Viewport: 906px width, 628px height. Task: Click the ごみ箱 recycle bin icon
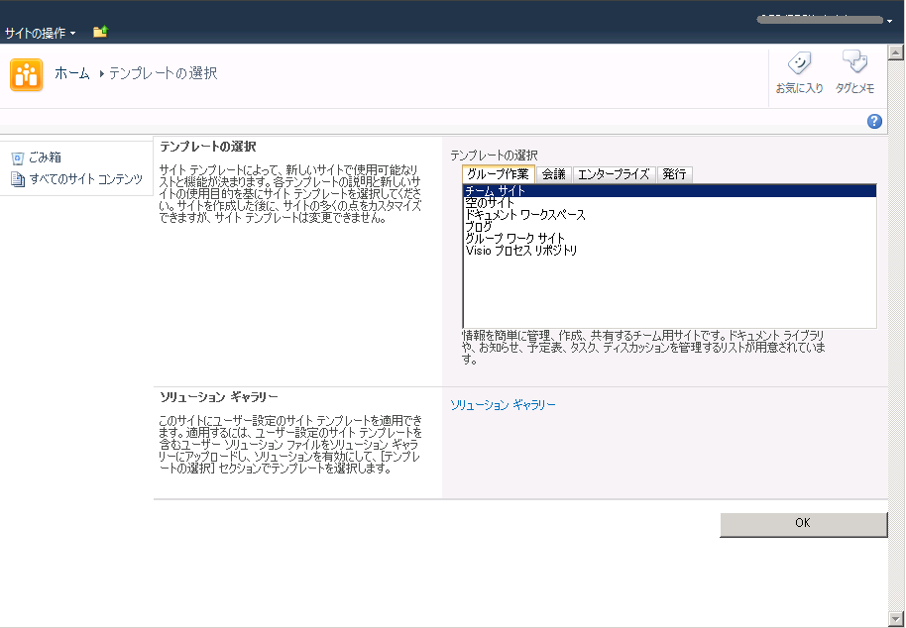pyautogui.click(x=17, y=157)
